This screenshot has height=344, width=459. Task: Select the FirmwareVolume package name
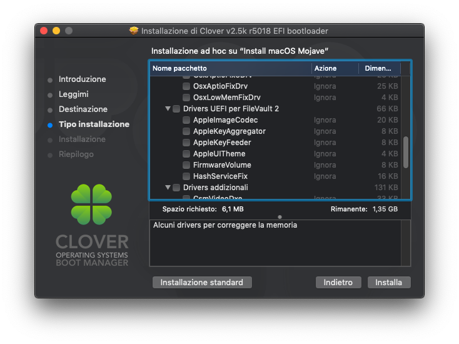click(222, 165)
